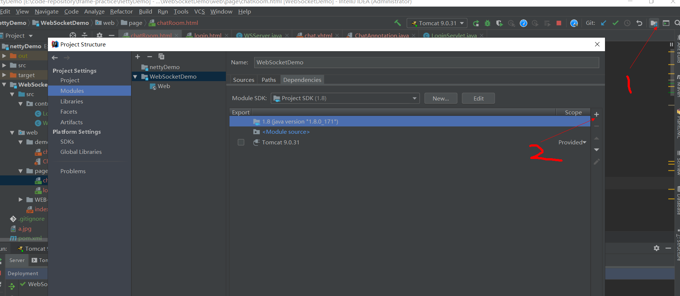680x296 pixels.
Task: Go back with the left arrow in Project Structure
Action: 55,58
